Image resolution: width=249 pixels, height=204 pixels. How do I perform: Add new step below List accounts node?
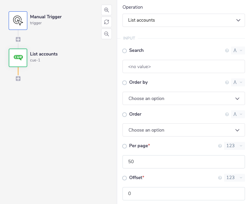point(18,79)
